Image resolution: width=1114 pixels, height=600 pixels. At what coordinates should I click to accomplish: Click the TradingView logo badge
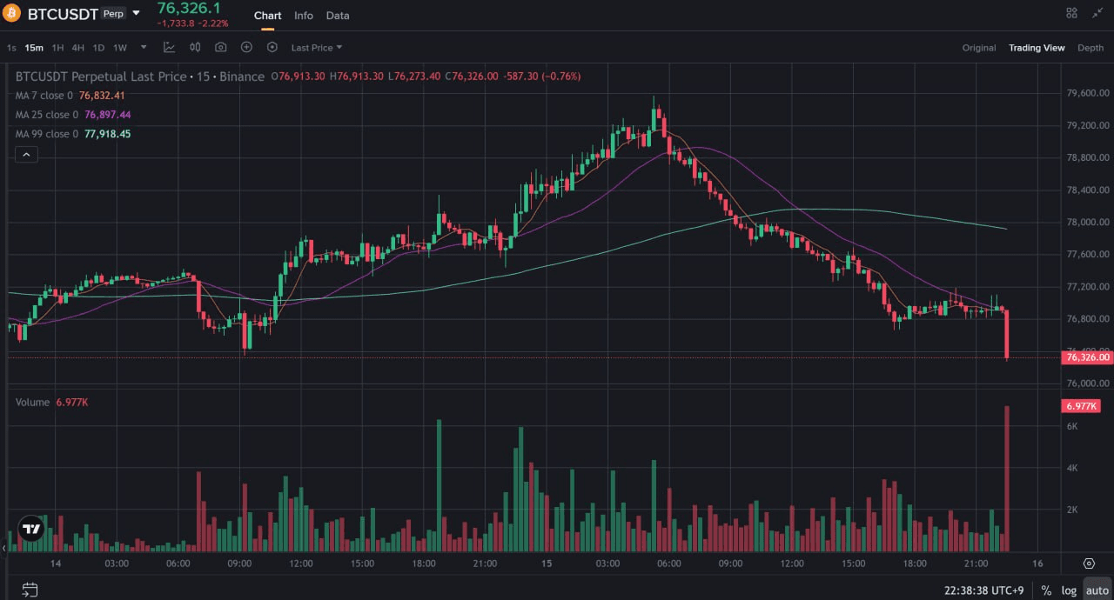click(31, 529)
